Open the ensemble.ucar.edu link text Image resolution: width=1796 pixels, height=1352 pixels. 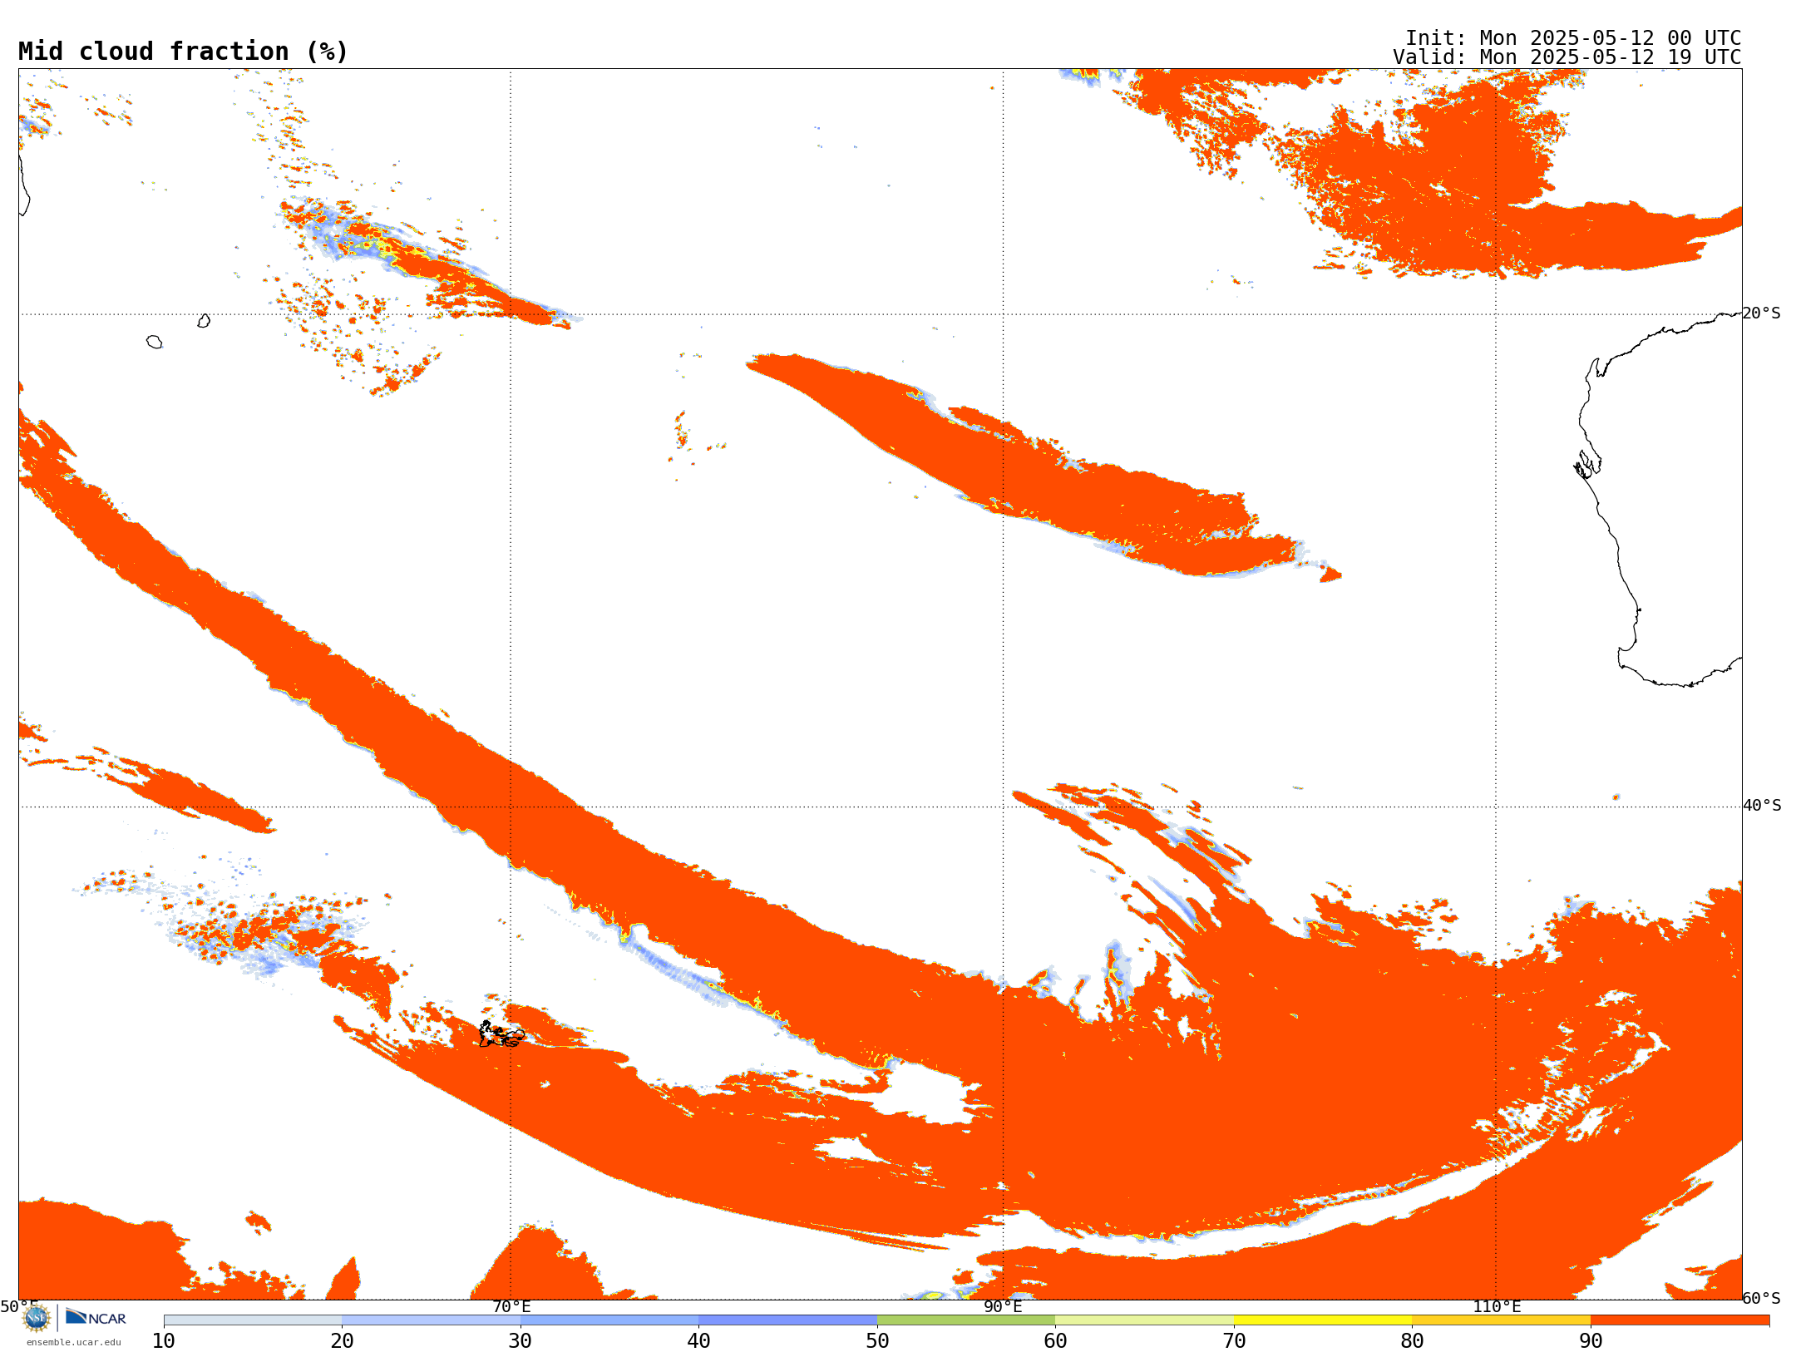click(74, 1342)
